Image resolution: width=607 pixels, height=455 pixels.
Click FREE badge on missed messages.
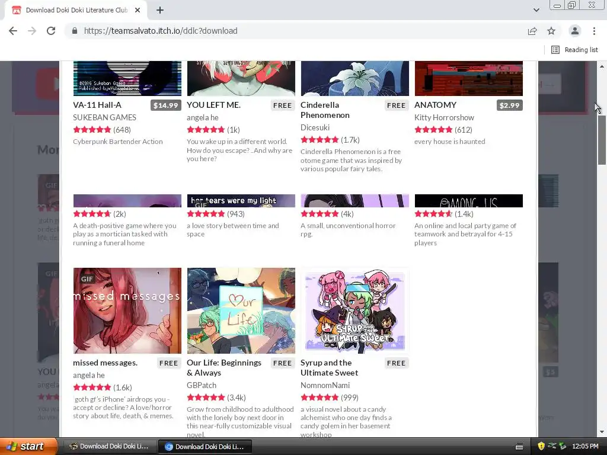[168, 363]
